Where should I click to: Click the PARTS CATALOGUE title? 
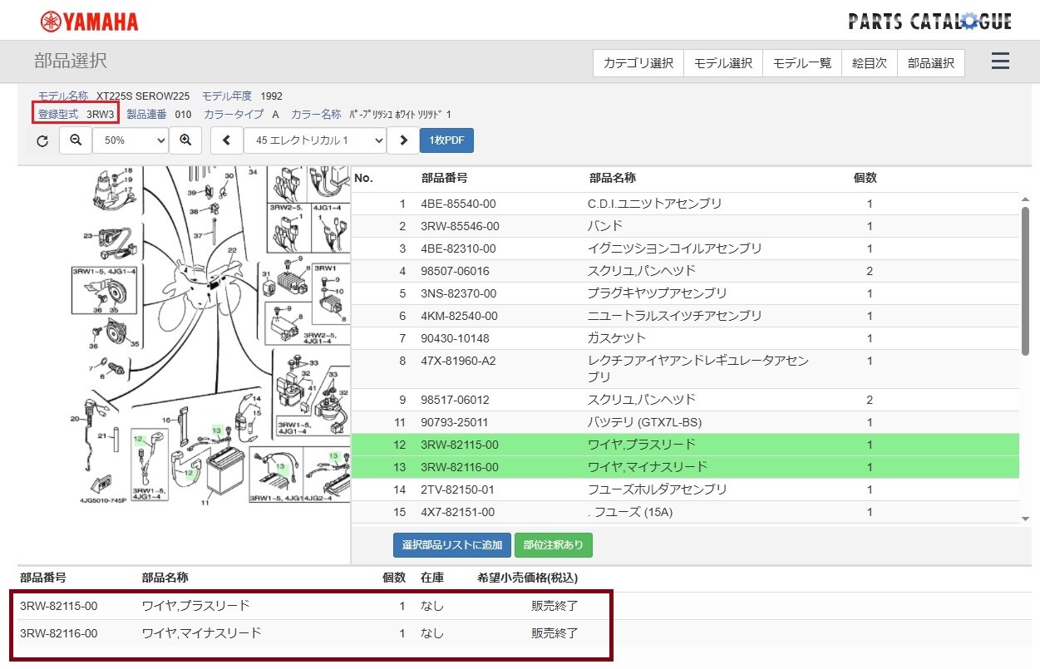(x=929, y=22)
